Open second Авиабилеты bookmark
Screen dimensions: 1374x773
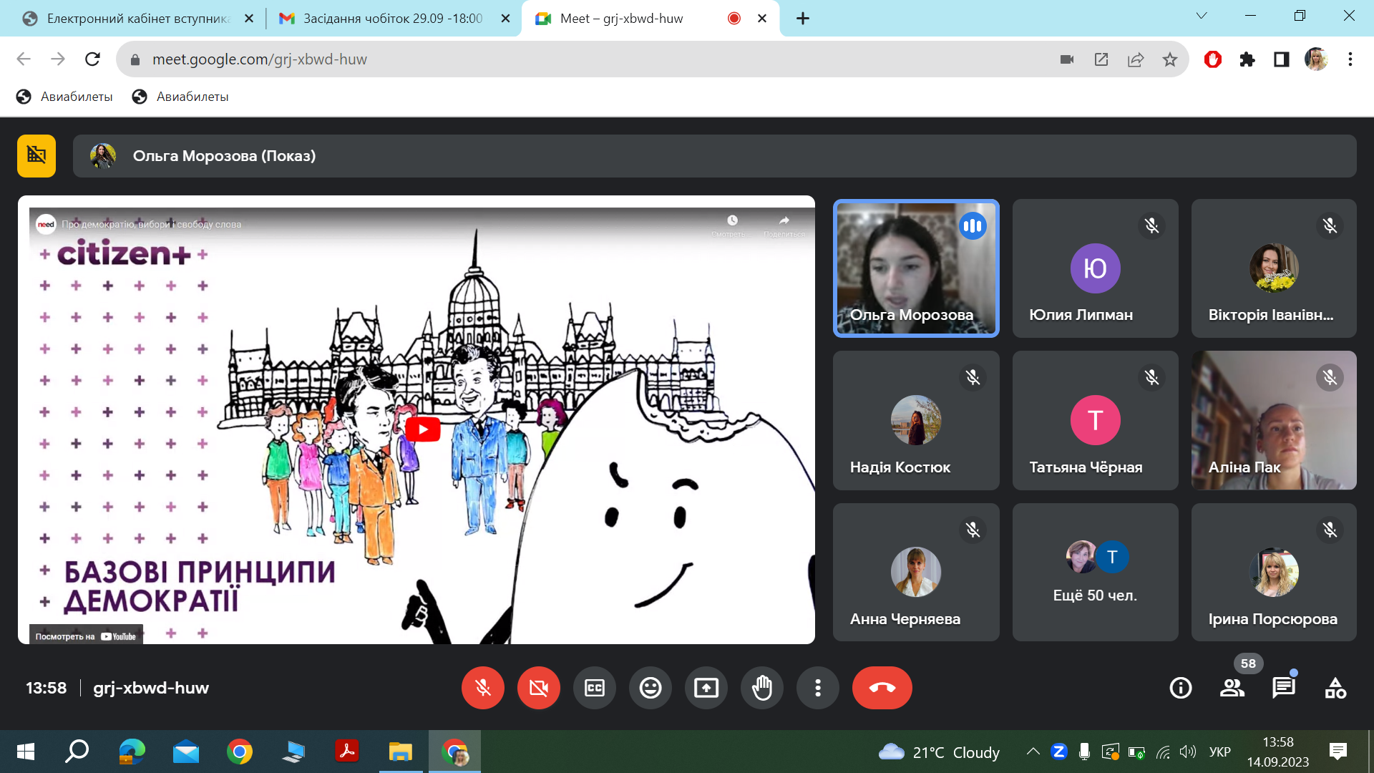click(180, 97)
